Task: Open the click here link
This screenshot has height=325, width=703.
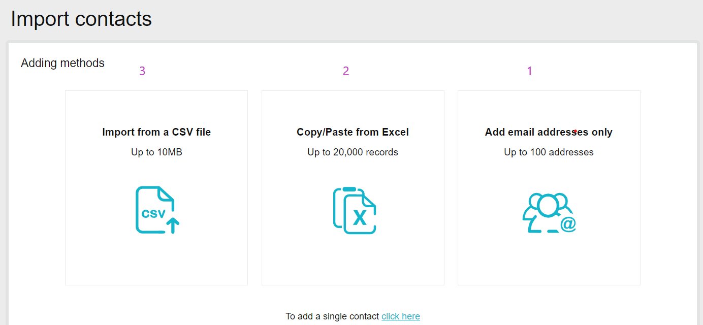Action: pos(401,316)
